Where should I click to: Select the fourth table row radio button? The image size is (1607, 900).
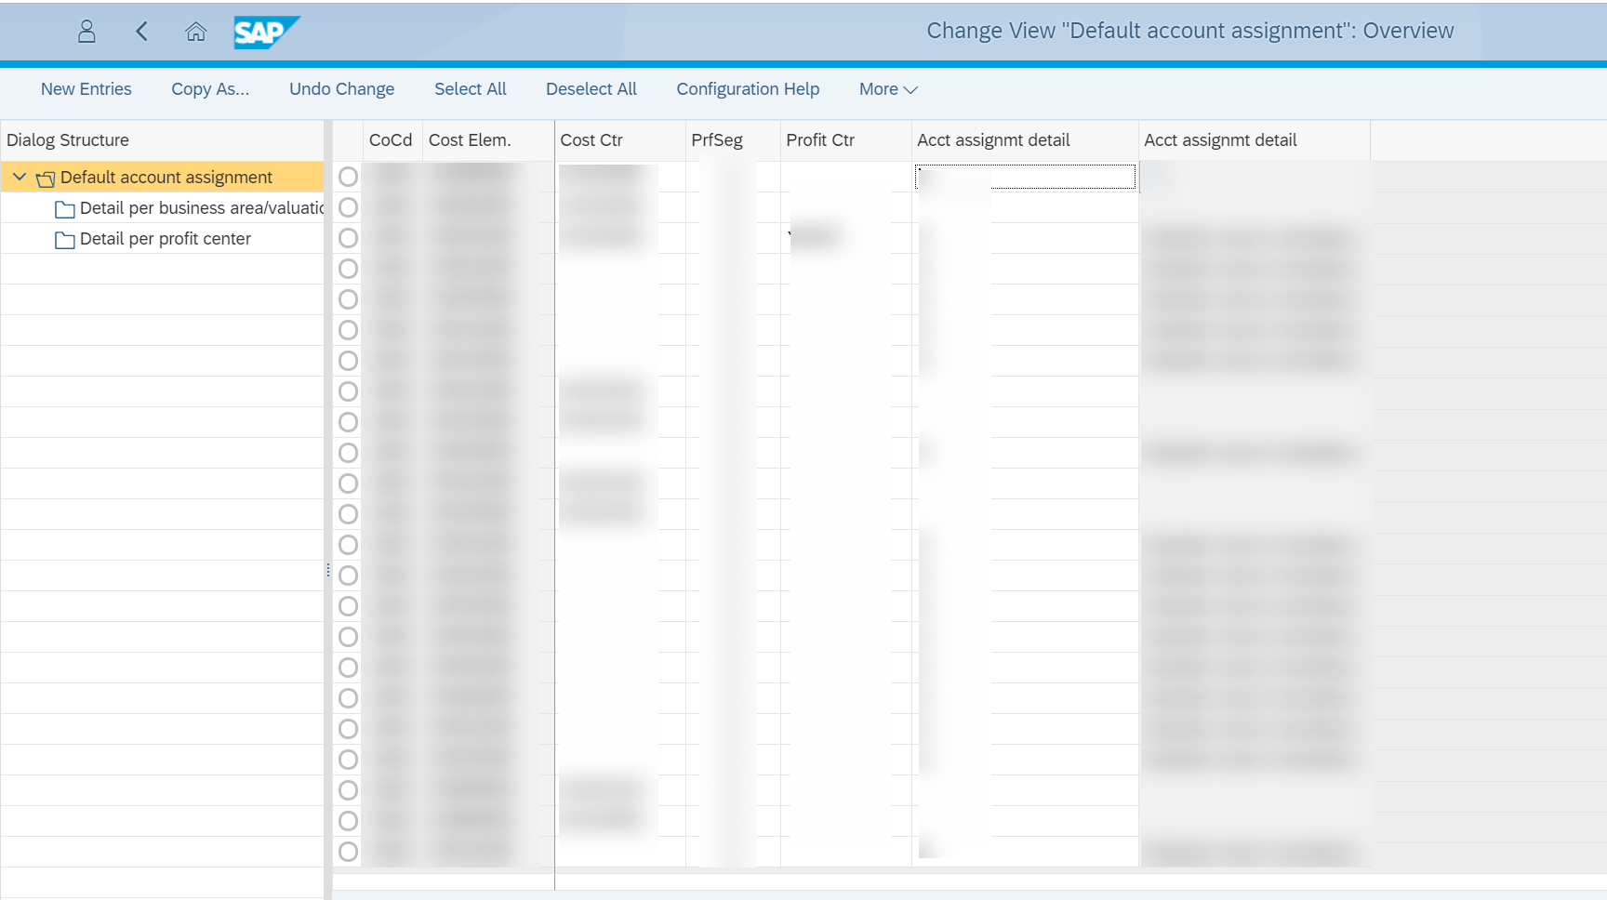pos(348,269)
